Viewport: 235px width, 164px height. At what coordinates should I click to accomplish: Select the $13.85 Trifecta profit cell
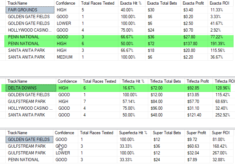coord(199,95)
